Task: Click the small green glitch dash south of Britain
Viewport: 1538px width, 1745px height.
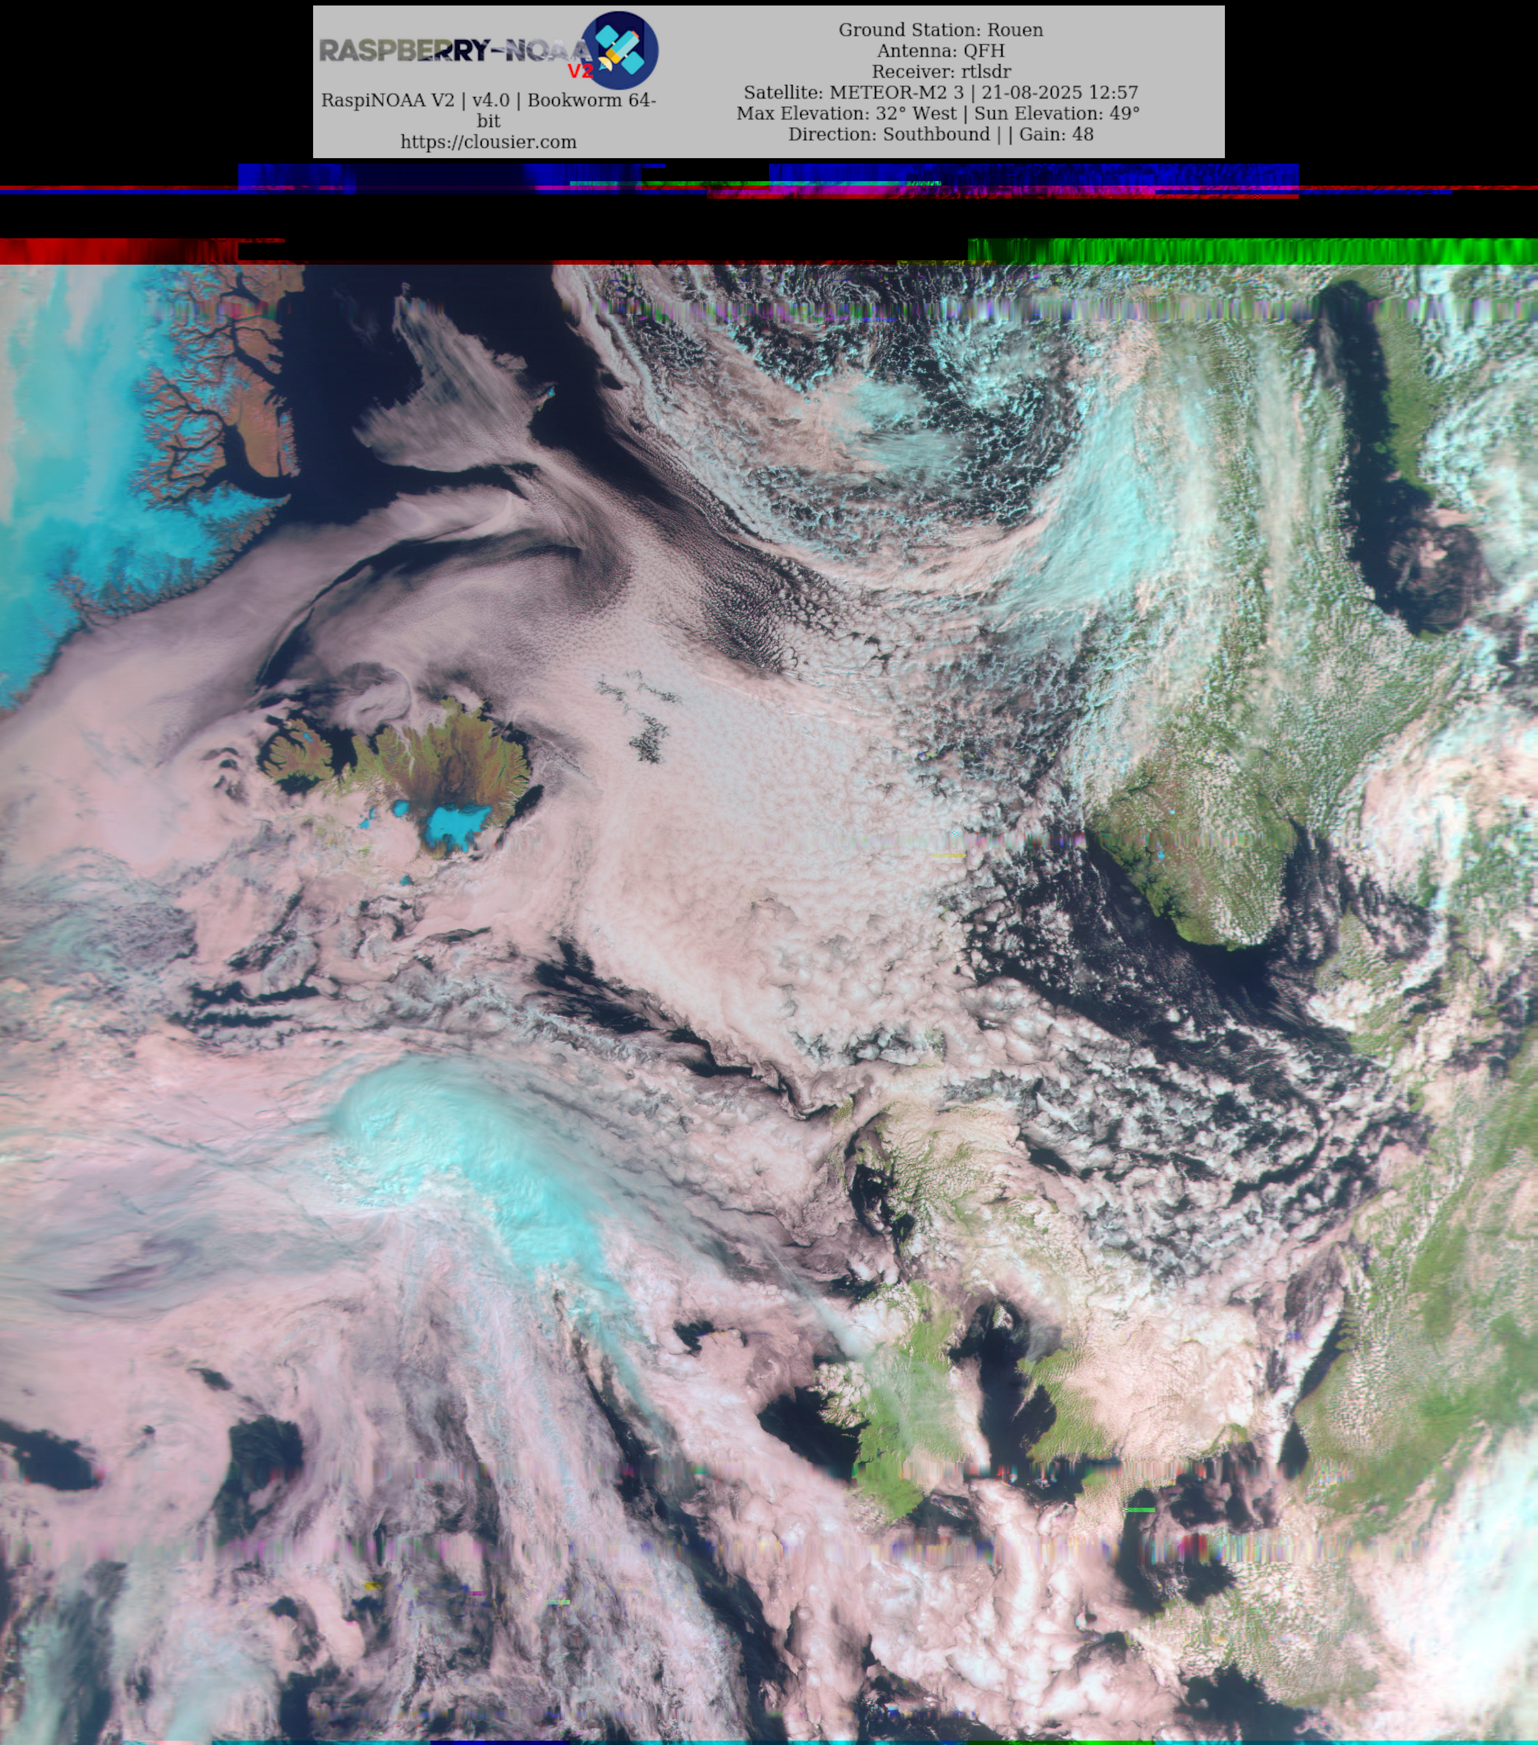Action: [1139, 1510]
